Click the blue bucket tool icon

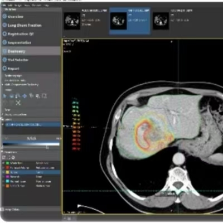click(11, 96)
